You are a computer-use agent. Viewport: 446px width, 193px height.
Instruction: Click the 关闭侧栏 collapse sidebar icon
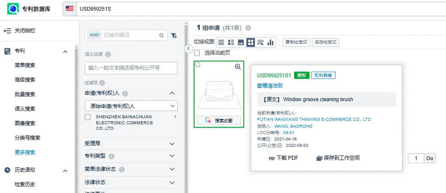(x=7, y=31)
